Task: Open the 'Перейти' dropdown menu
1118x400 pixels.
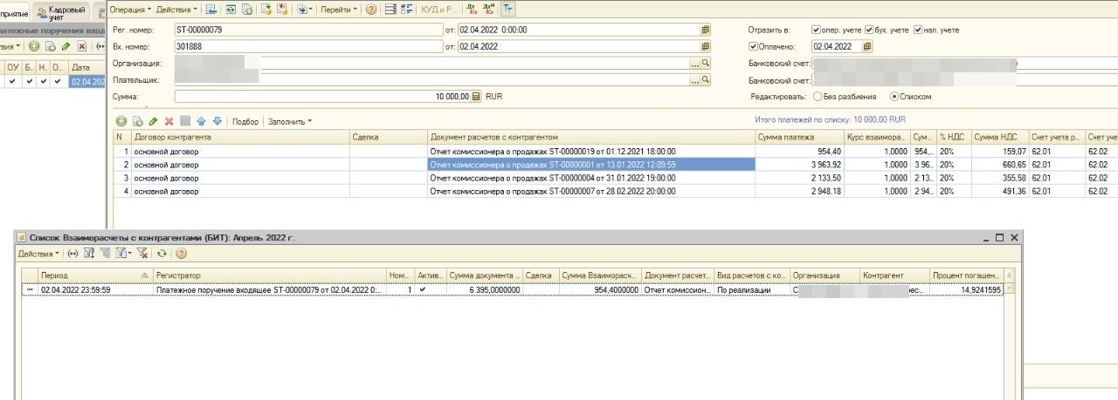Action: click(338, 10)
